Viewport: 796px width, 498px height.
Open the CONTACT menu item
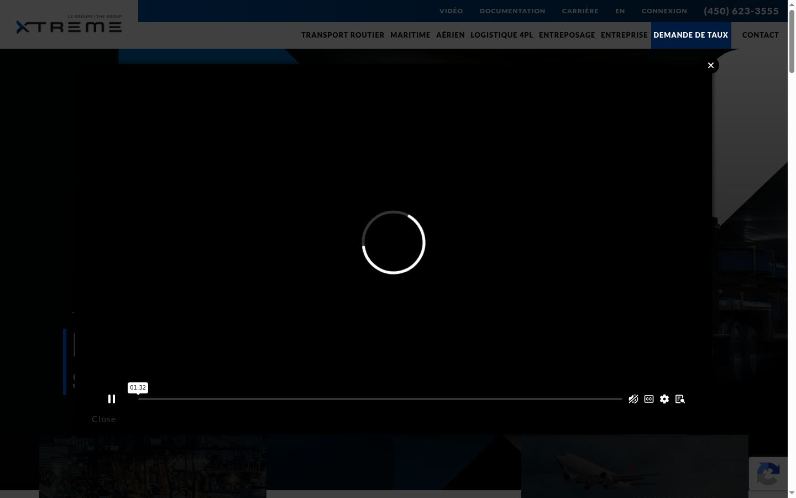[x=761, y=35]
